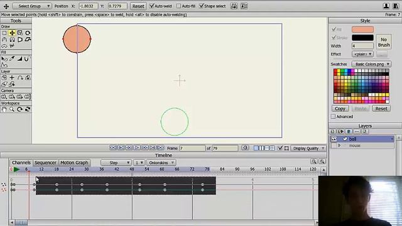Select the Zoom Workspace magnifier tool

click(12, 109)
